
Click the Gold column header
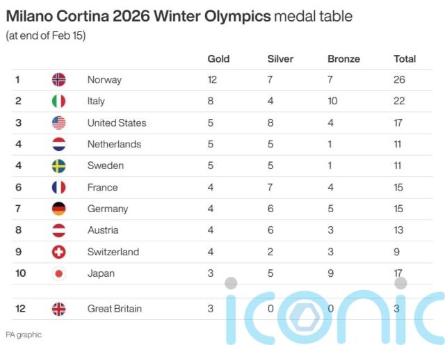pyautogui.click(x=218, y=59)
